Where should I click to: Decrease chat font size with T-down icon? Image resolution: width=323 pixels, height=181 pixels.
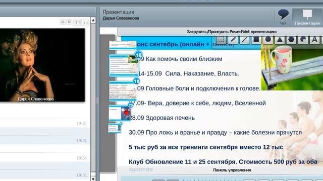click(85, 22)
